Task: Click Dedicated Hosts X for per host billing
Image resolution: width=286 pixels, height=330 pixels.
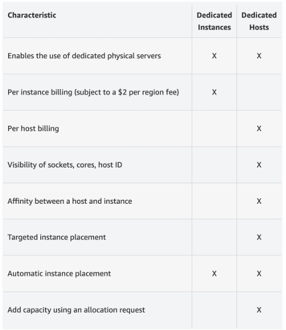Action: click(x=259, y=129)
